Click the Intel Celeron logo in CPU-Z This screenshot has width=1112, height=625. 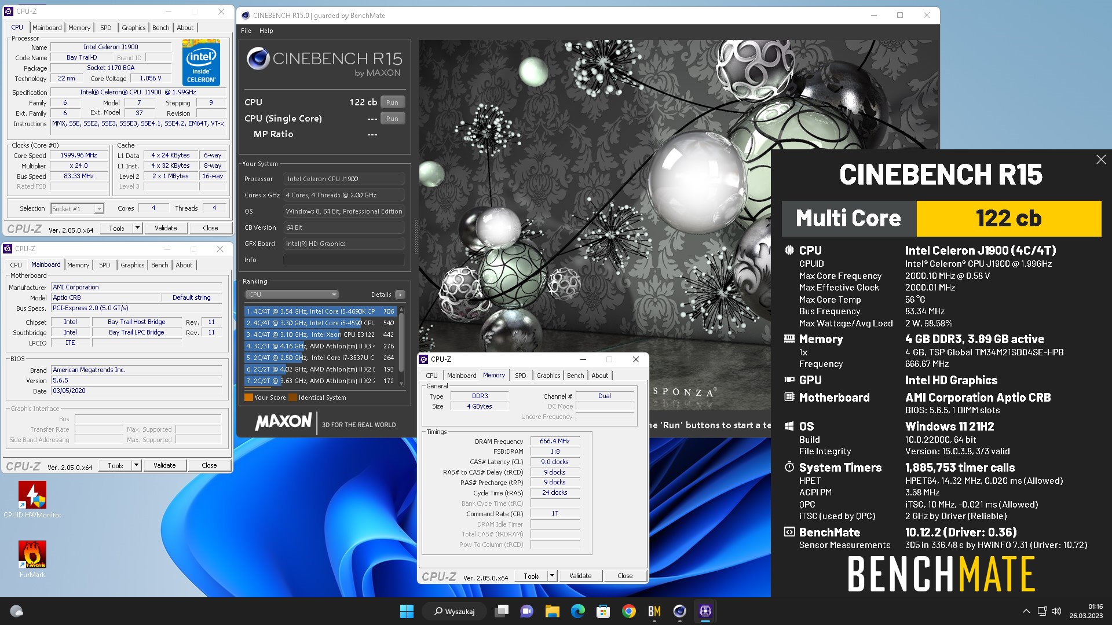(x=201, y=62)
